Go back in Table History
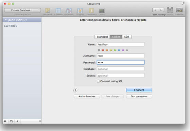 click(155, 10)
